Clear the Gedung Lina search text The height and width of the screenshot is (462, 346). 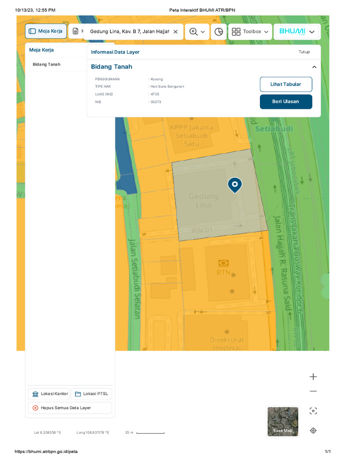pyautogui.click(x=175, y=32)
